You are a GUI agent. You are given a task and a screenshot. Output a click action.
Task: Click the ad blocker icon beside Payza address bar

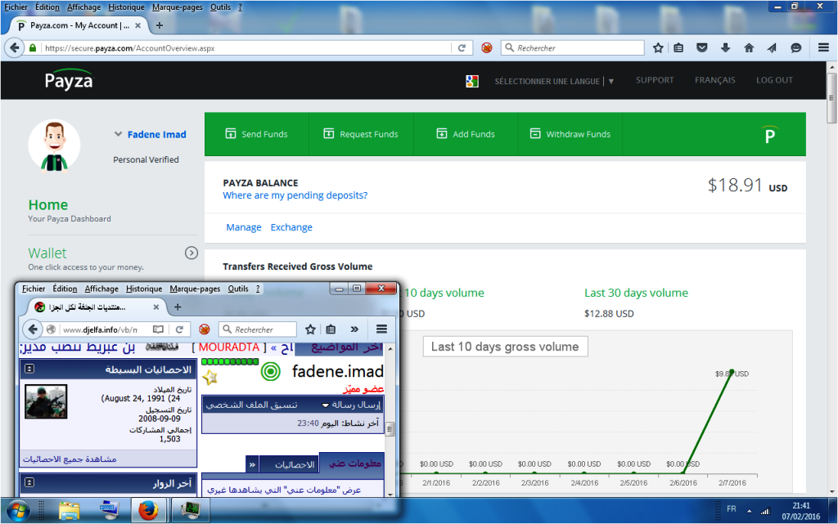486,48
